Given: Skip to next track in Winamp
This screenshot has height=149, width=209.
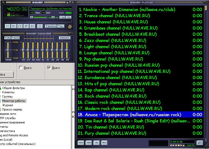Looking at the screenshot, I should [32, 26].
